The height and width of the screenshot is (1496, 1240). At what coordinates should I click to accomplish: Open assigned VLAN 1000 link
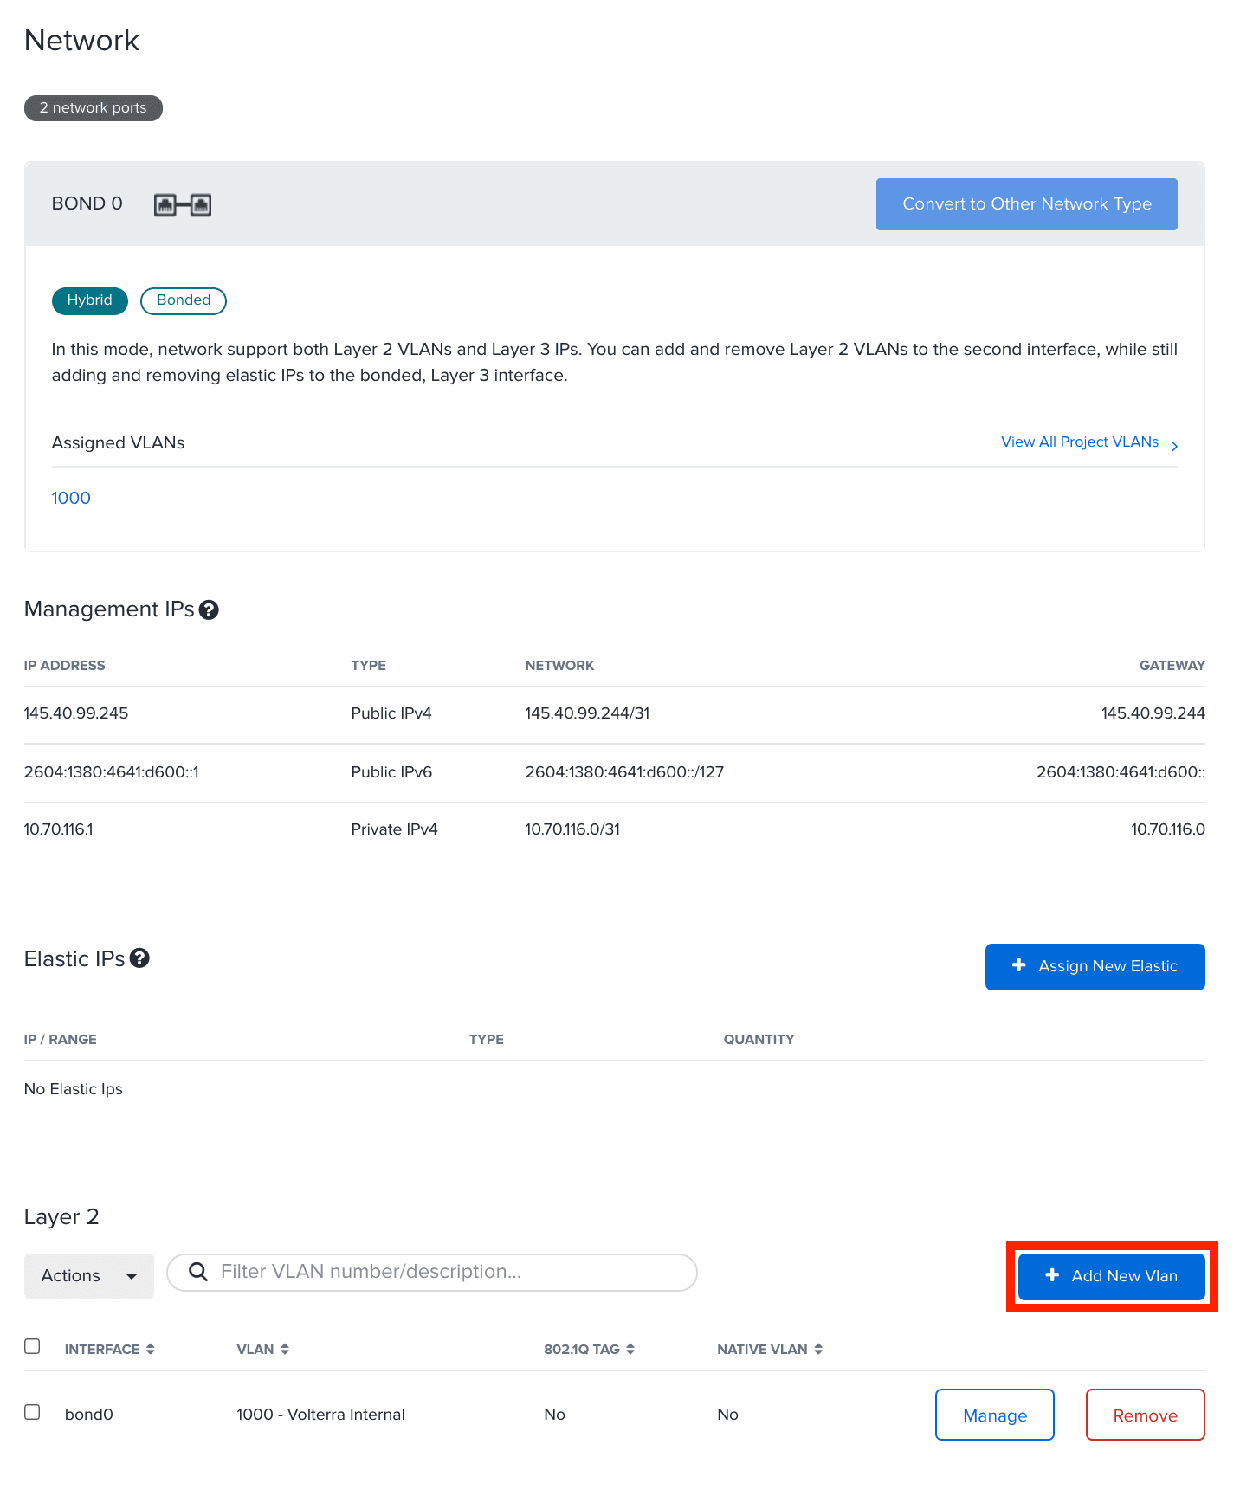tap(71, 498)
